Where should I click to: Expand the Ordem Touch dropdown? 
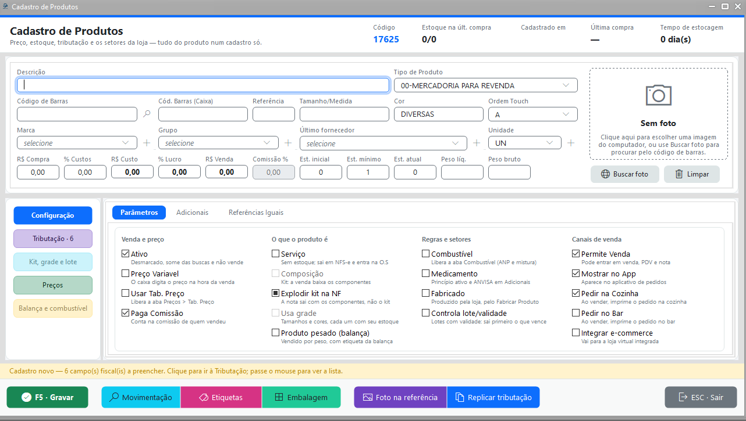coord(533,114)
